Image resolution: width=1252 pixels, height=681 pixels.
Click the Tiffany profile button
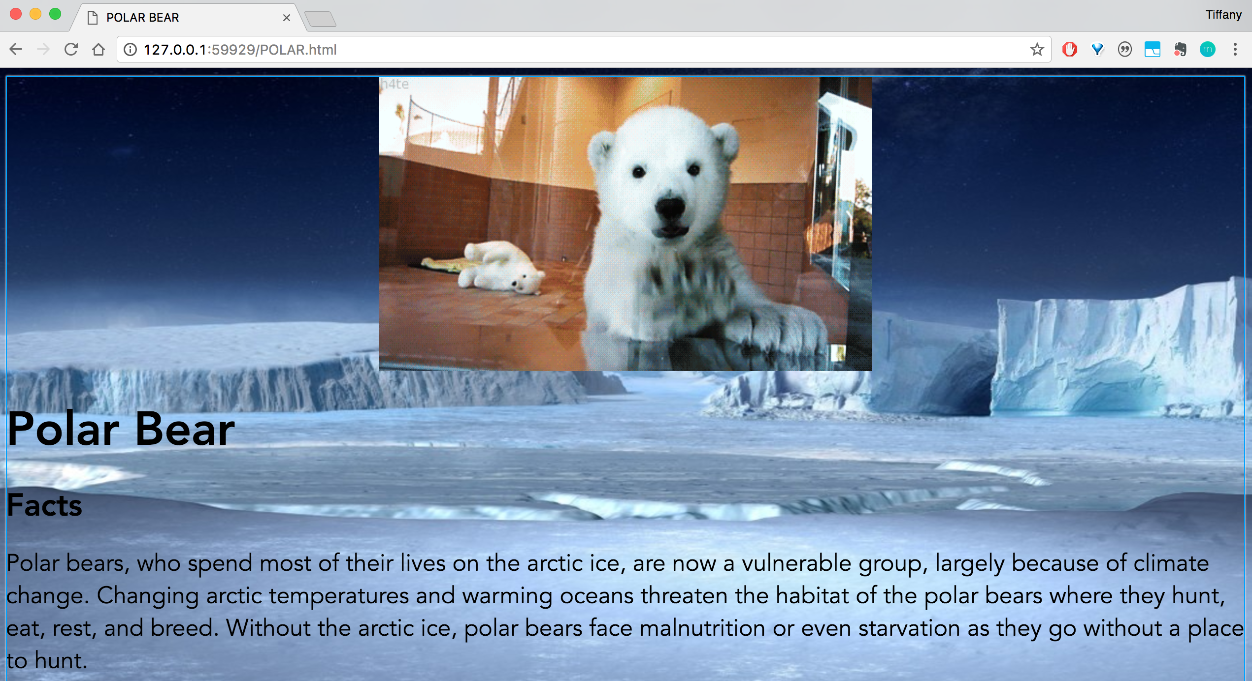pos(1223,15)
